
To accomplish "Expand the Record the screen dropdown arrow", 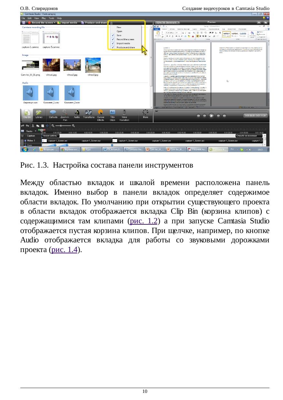I will pyautogui.click(x=55, y=23).
